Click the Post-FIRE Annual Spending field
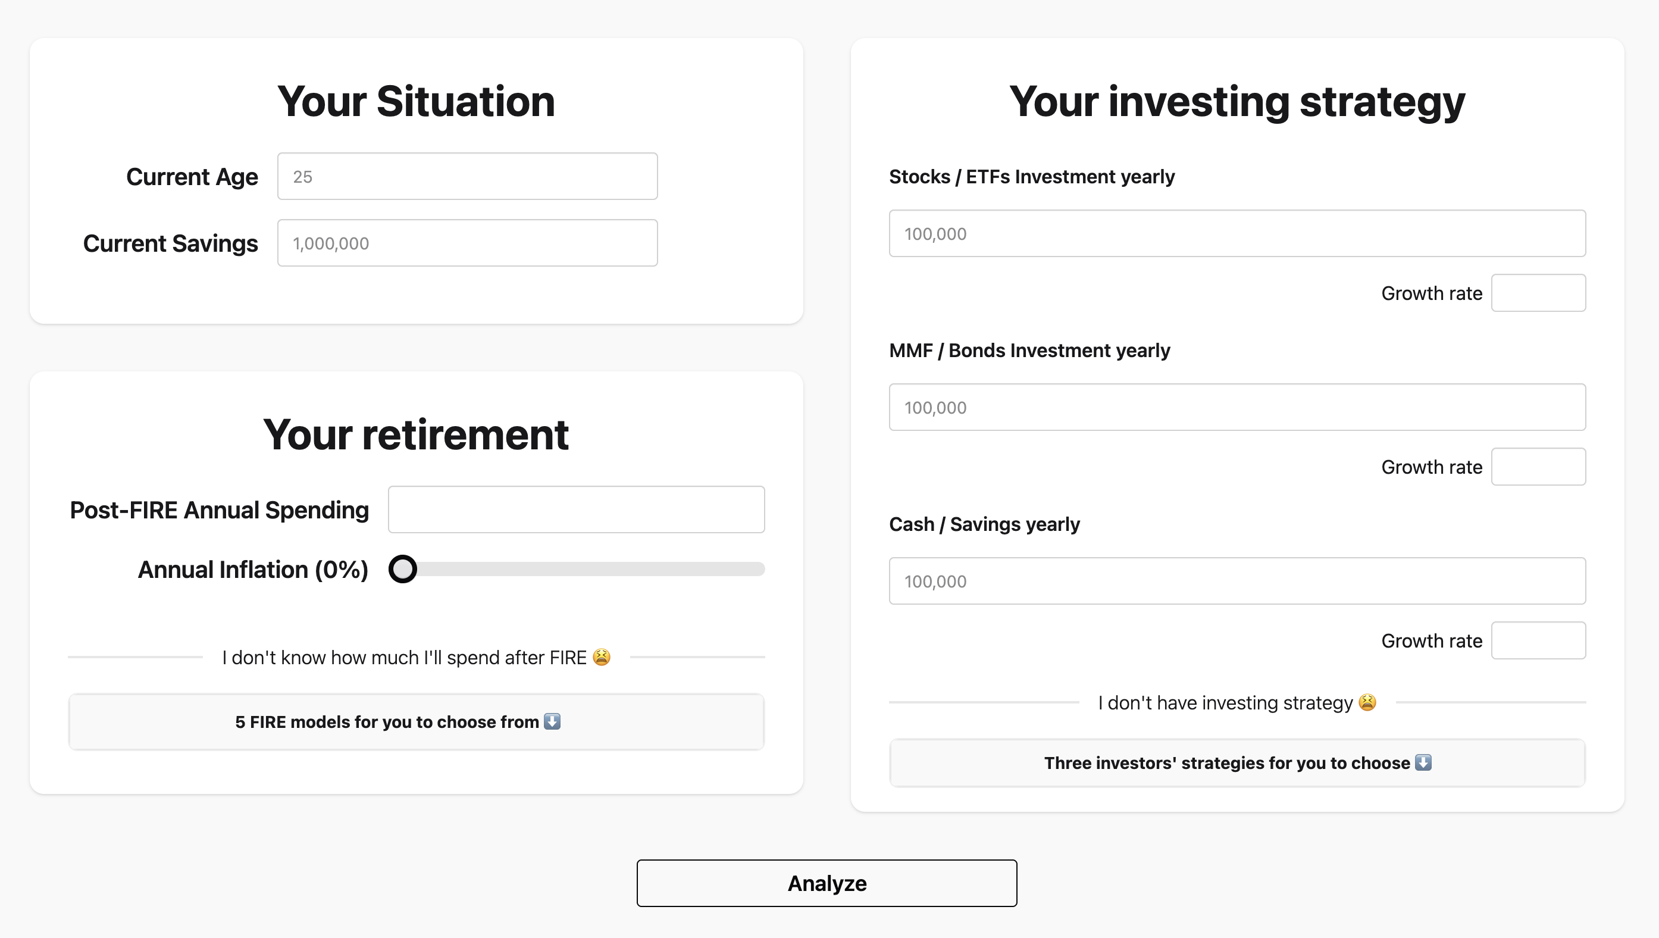 [x=577, y=509]
